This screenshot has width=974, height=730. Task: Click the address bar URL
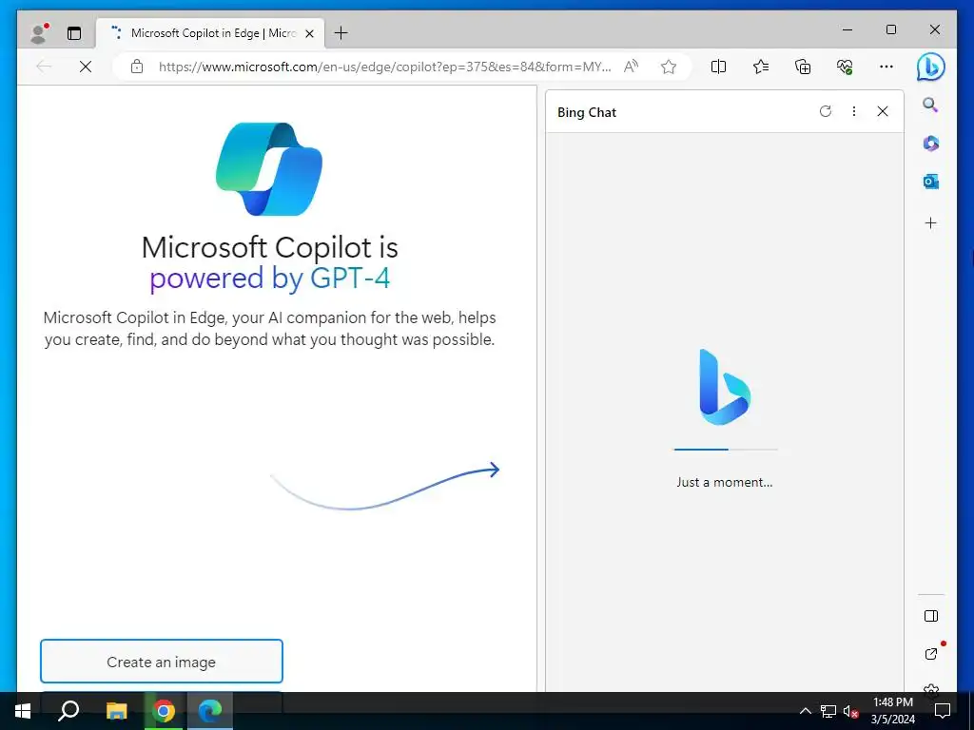(x=384, y=67)
